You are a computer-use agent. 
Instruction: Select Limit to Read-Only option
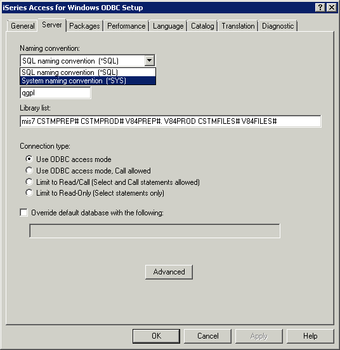pyautogui.click(x=29, y=193)
